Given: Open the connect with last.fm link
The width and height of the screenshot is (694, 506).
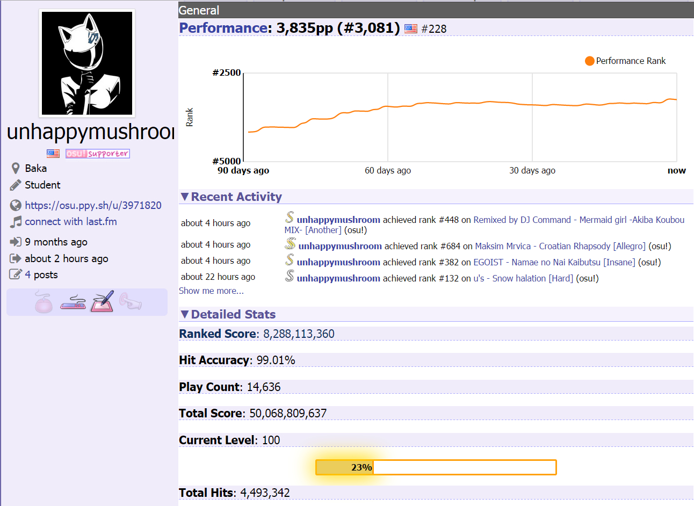Looking at the screenshot, I should pyautogui.click(x=71, y=222).
